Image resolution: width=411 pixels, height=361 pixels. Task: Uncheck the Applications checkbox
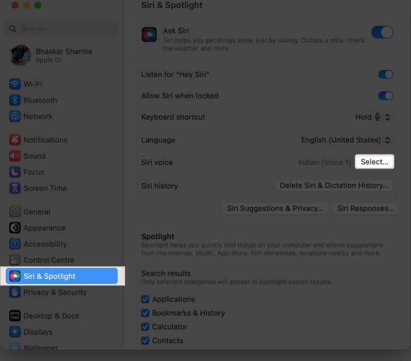145,299
